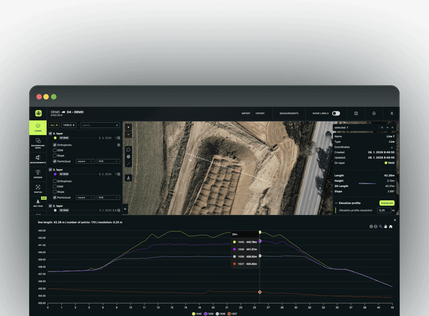
Task: Click the purple color dot of 3. layer
Action: pos(55,174)
